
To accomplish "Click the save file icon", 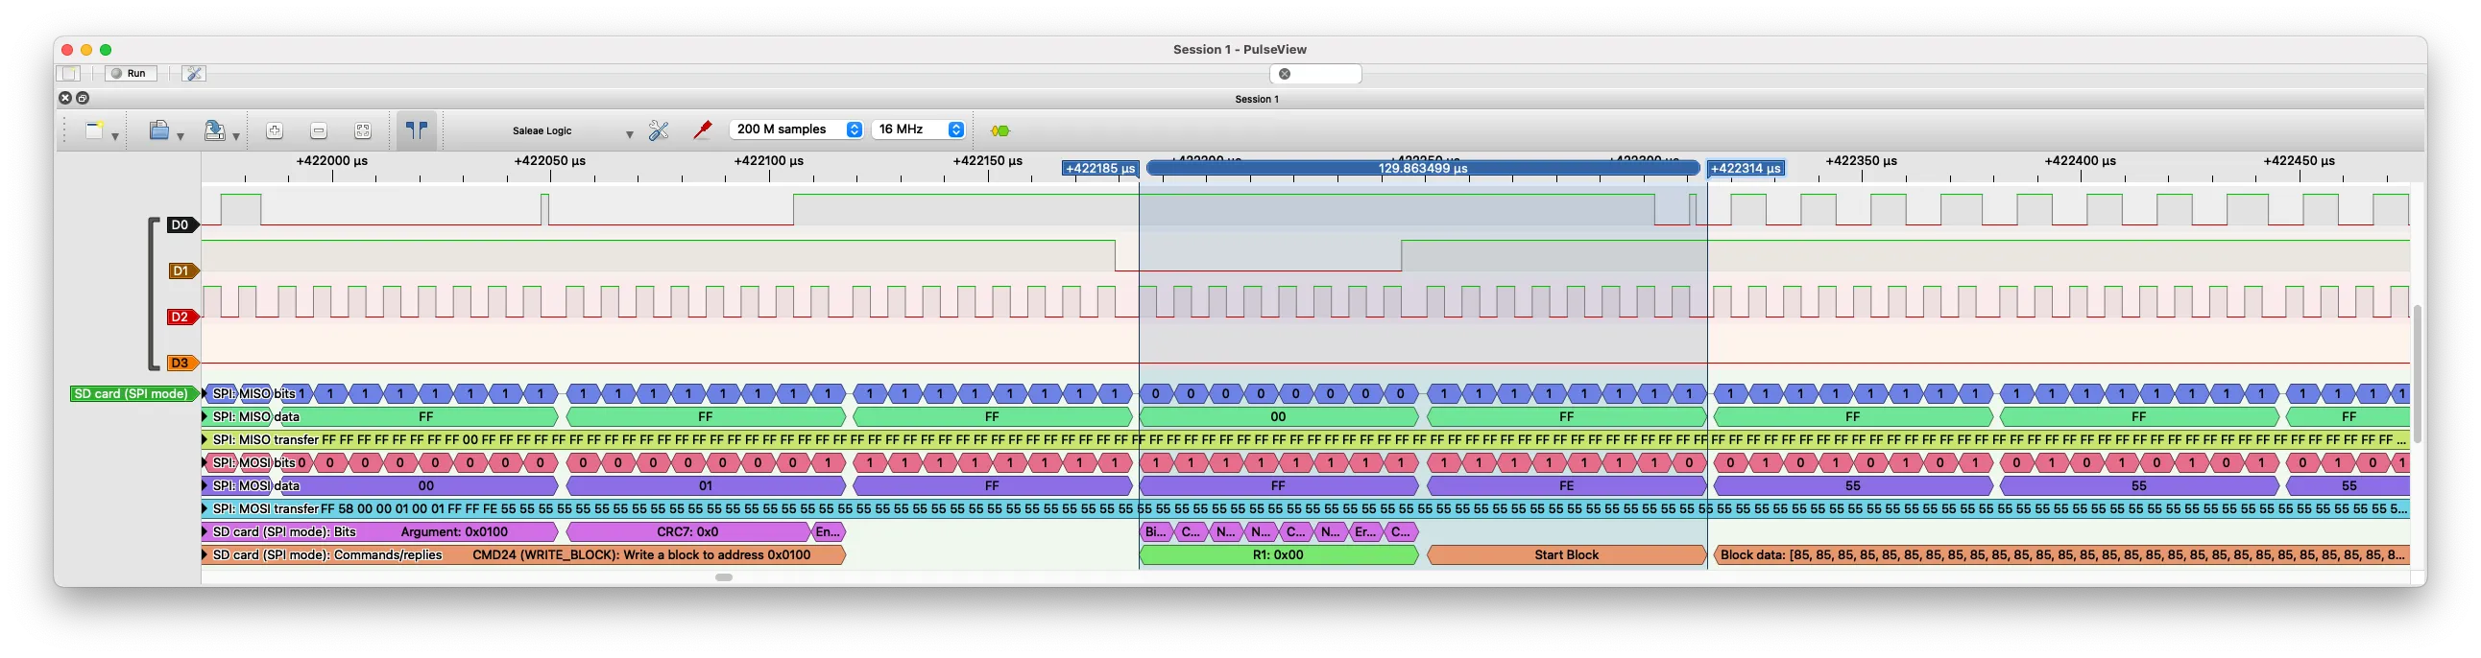I will 215,130.
